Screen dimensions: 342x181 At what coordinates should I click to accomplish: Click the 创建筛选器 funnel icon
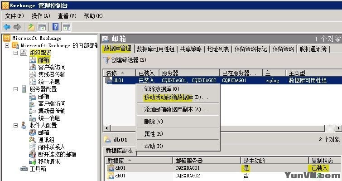click(x=106, y=60)
